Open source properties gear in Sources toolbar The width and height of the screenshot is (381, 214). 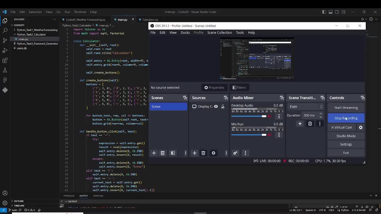click(x=213, y=153)
